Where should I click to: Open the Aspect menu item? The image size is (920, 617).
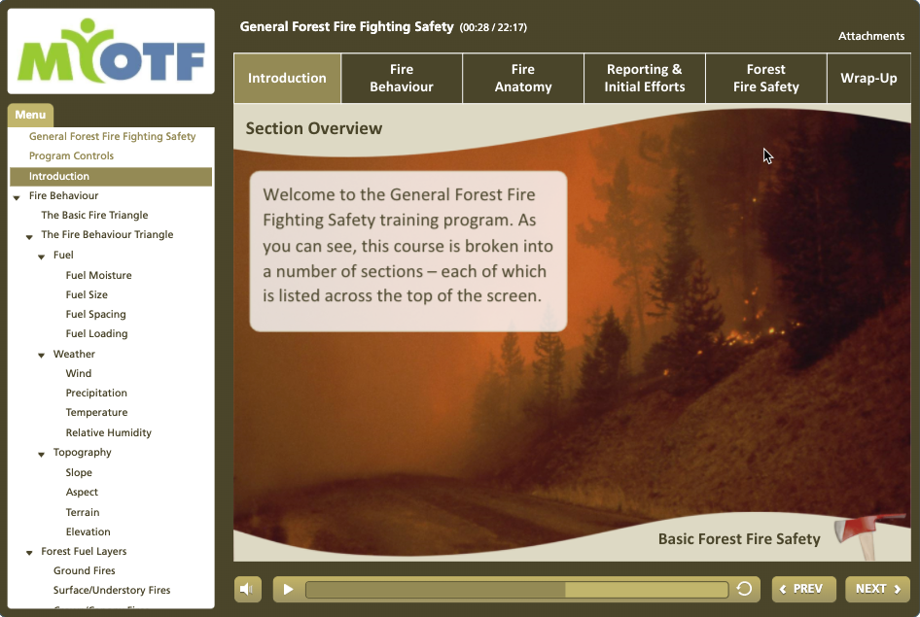pyautogui.click(x=82, y=493)
